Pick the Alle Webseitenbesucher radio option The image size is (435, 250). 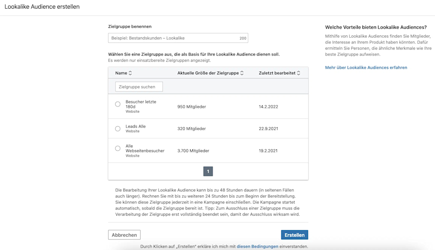point(117,148)
